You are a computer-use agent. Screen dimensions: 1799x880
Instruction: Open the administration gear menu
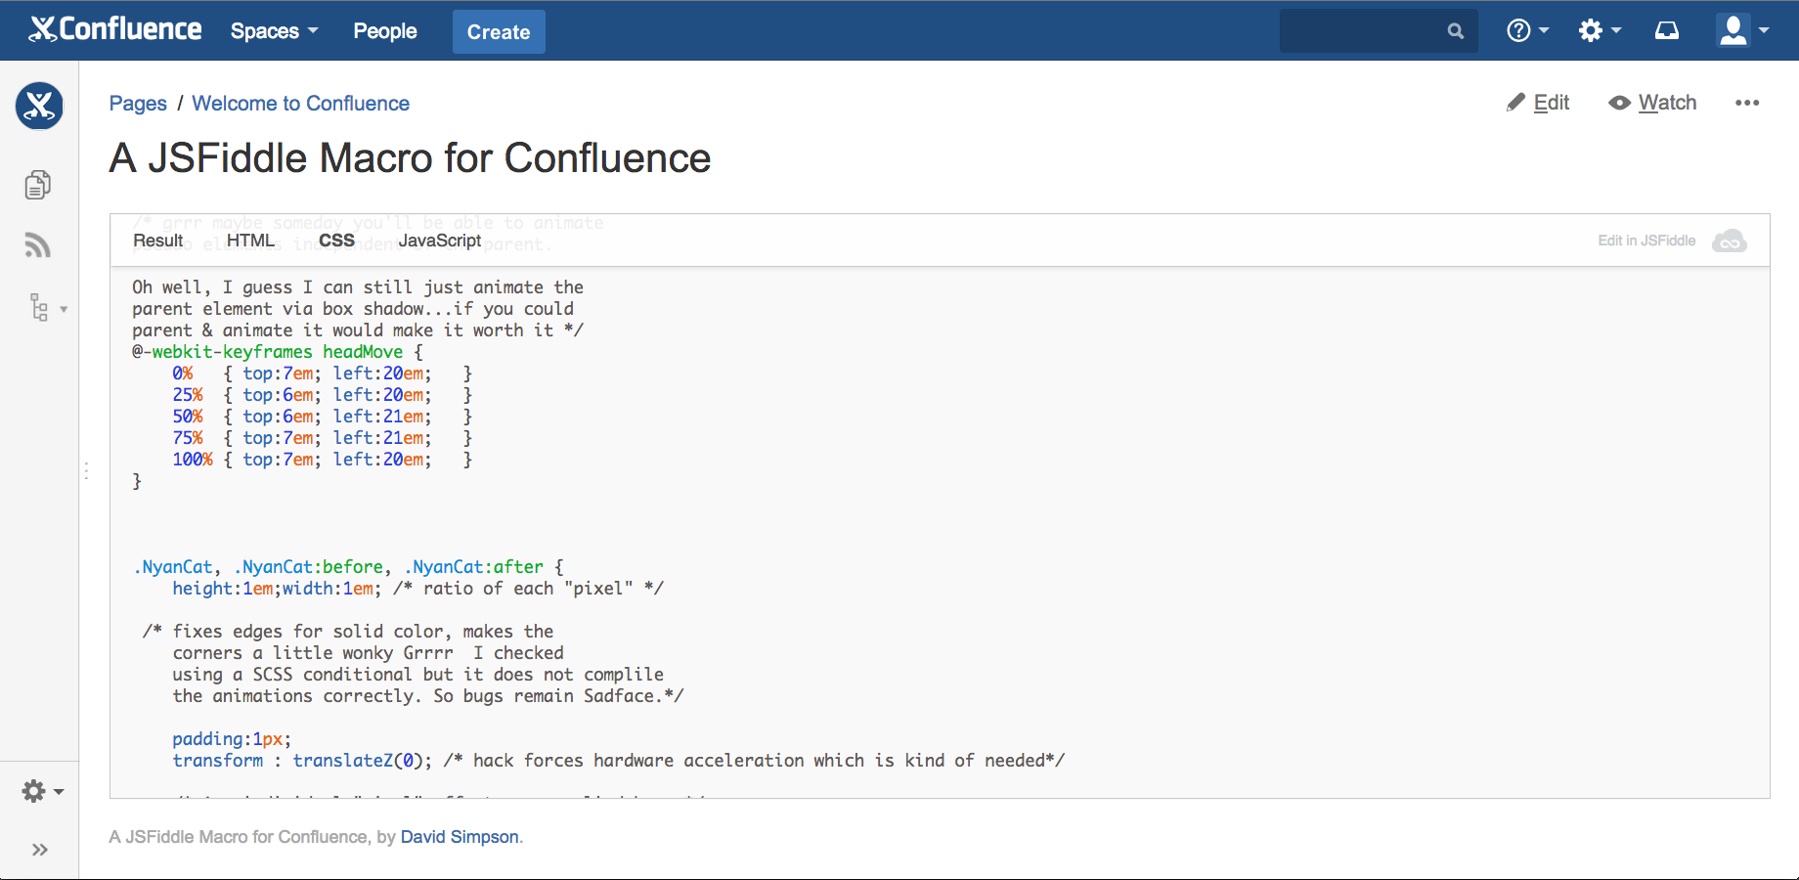pyautogui.click(x=1600, y=31)
